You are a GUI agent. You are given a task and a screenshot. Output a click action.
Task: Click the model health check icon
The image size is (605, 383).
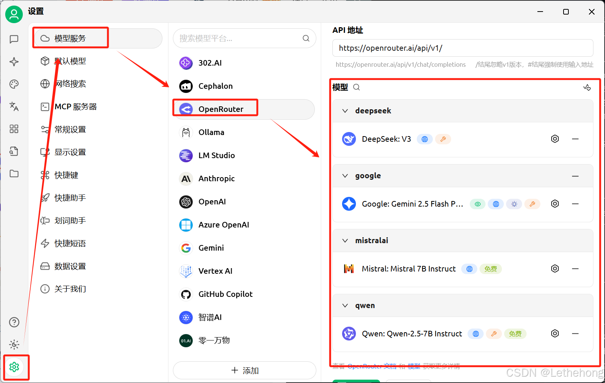click(x=587, y=87)
